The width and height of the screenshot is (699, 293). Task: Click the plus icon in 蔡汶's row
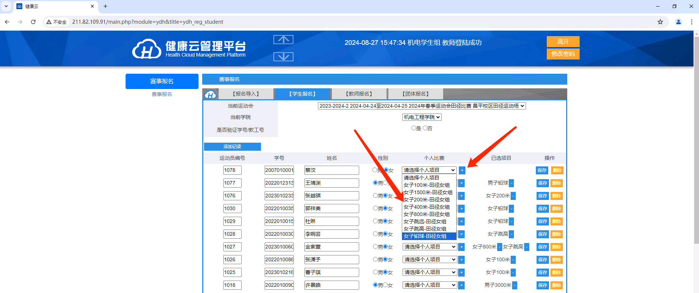point(462,170)
